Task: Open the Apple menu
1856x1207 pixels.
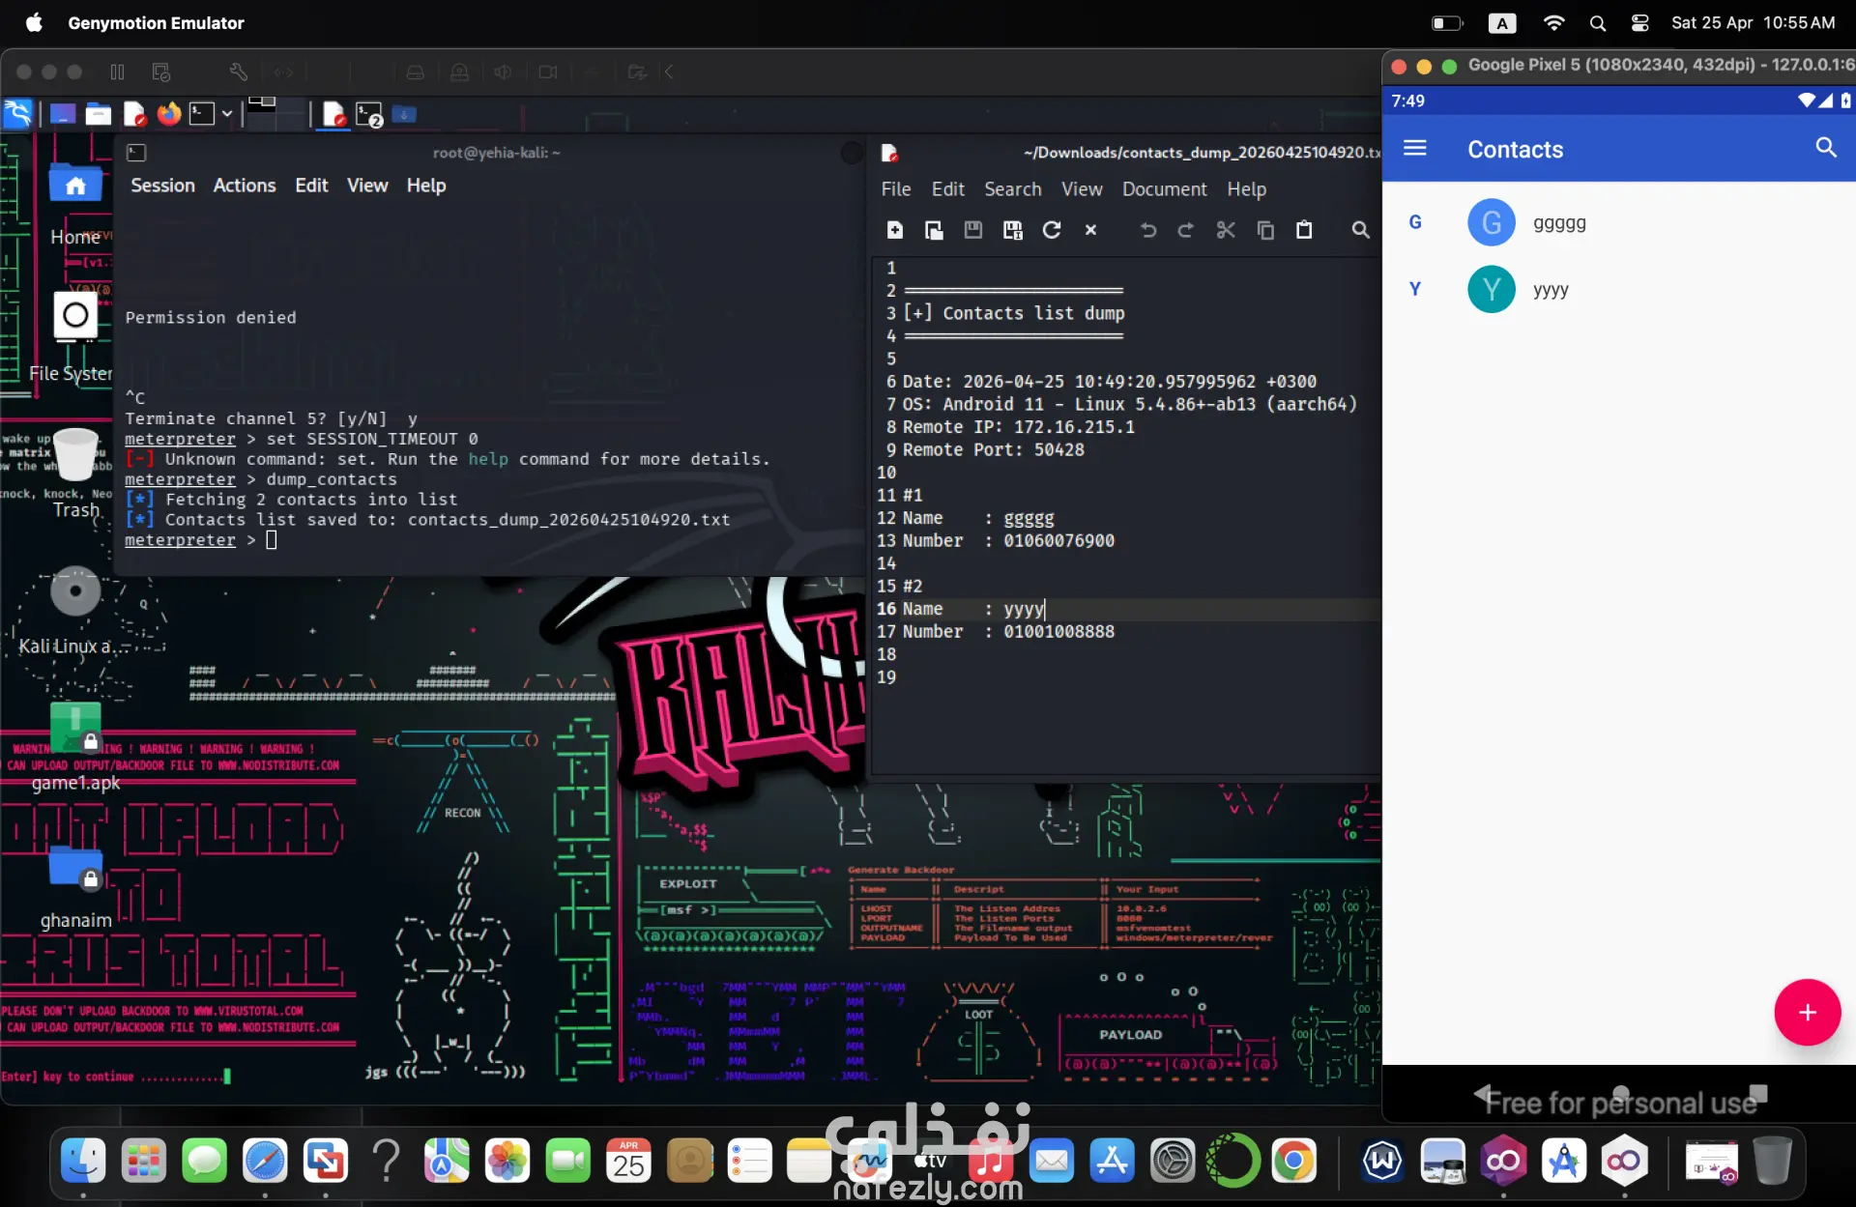Action: 34,22
